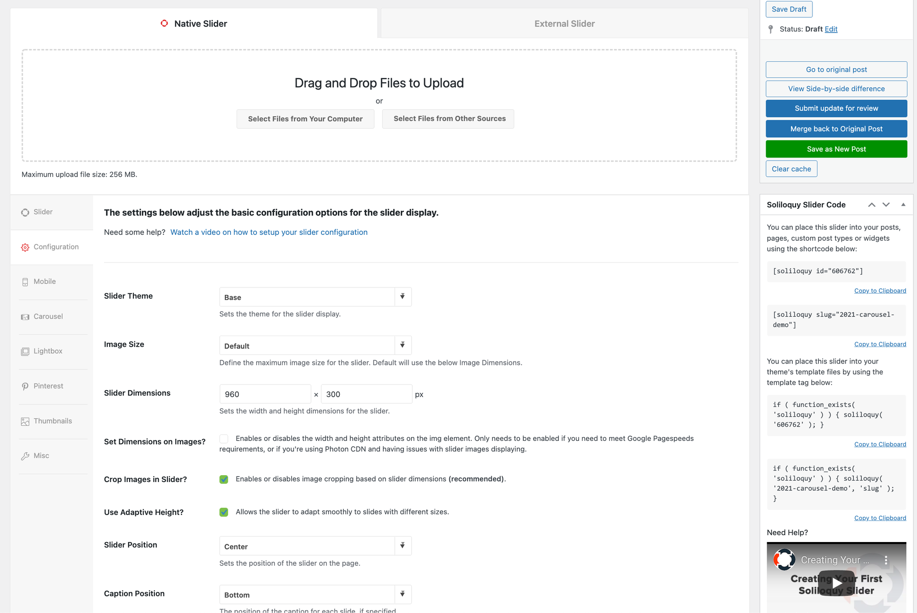Viewport: 917px width, 613px height.
Task: Click the status pin icon beside Draft
Action: pos(771,29)
